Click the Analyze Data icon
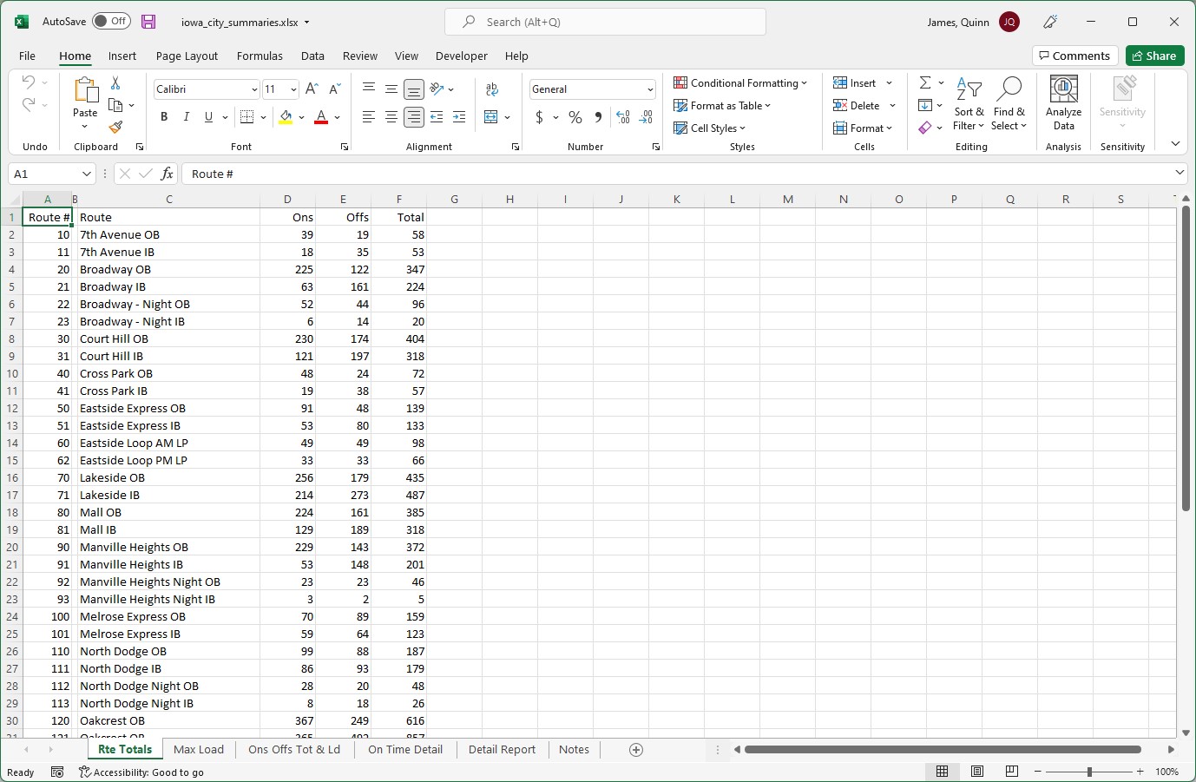1196x782 pixels. click(1063, 103)
